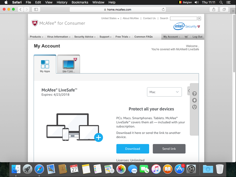Expand the United States country dropdown

(110, 18)
